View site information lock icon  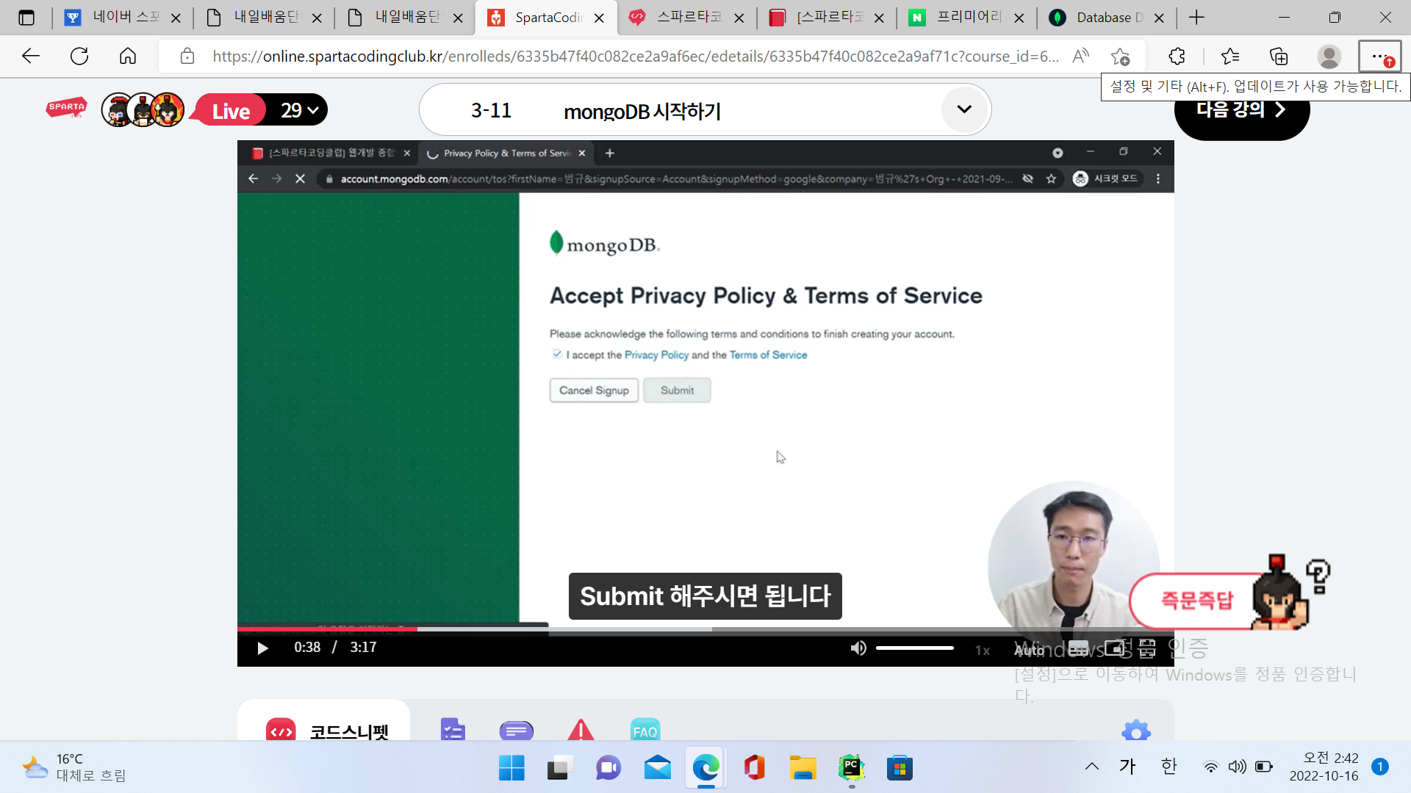187,56
